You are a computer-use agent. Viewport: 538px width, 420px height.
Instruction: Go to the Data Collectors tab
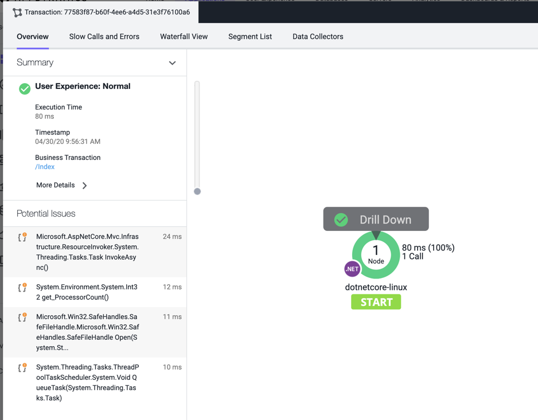[318, 37]
